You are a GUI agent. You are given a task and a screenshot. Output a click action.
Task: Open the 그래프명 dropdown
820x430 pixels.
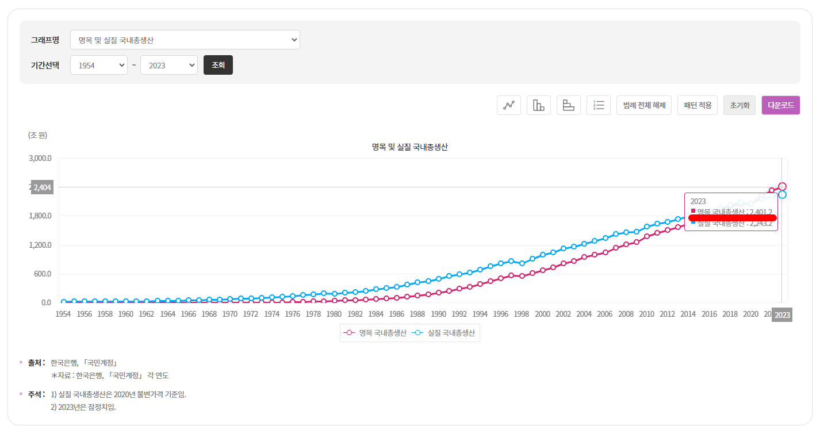click(185, 40)
